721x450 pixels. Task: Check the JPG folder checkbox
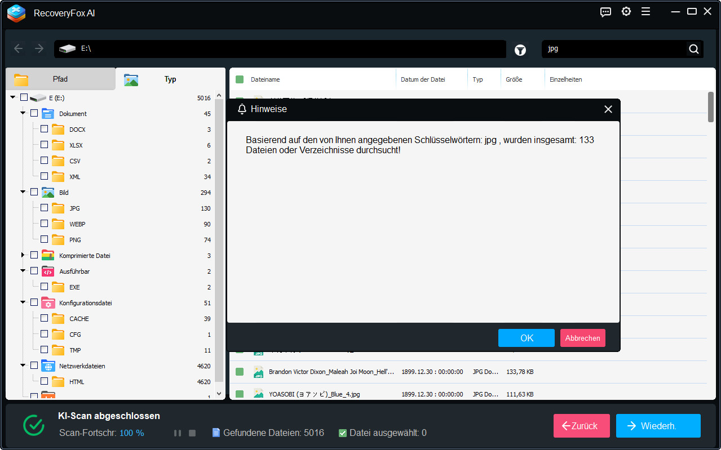coord(44,208)
